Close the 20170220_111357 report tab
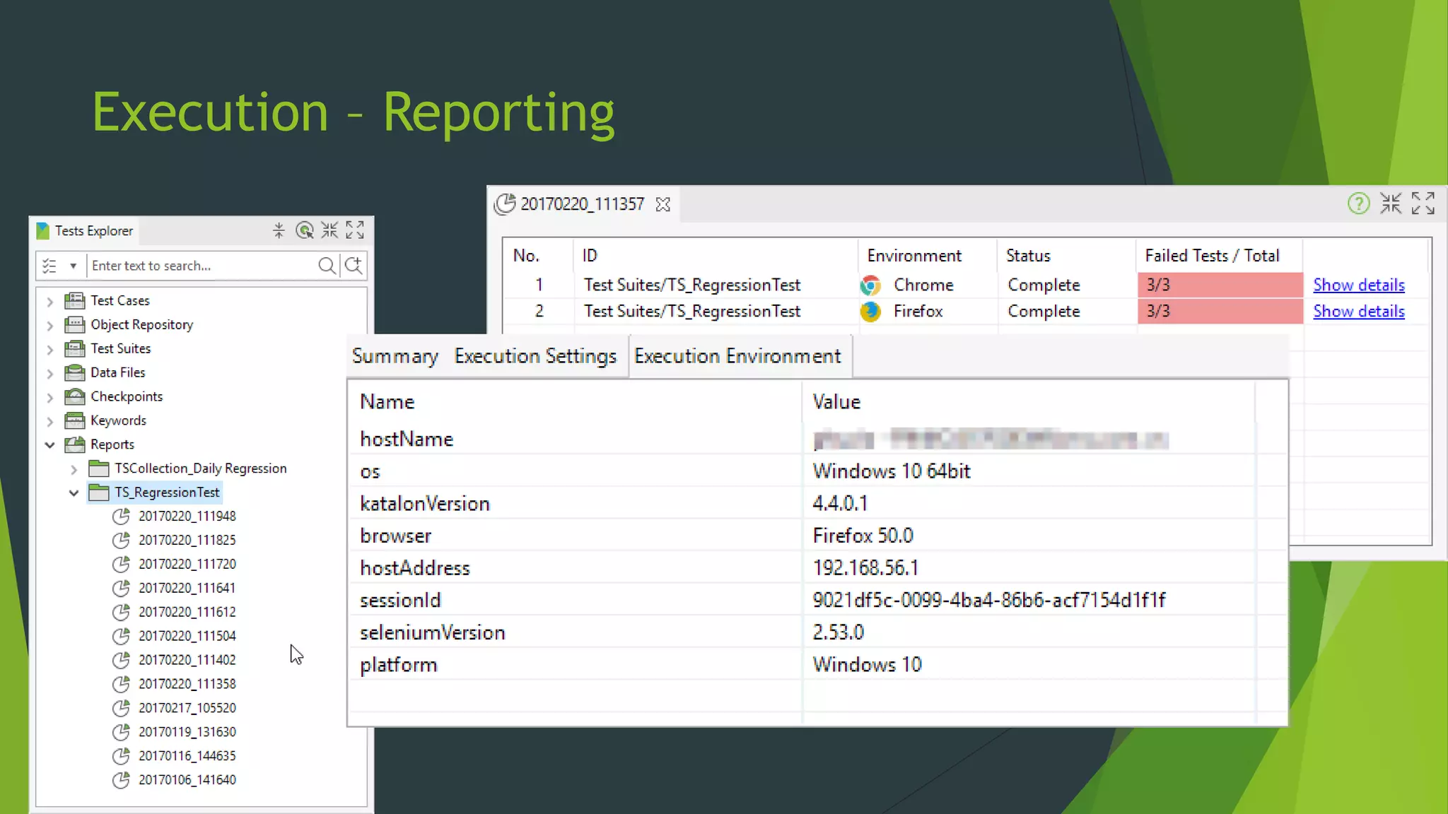 tap(662, 205)
